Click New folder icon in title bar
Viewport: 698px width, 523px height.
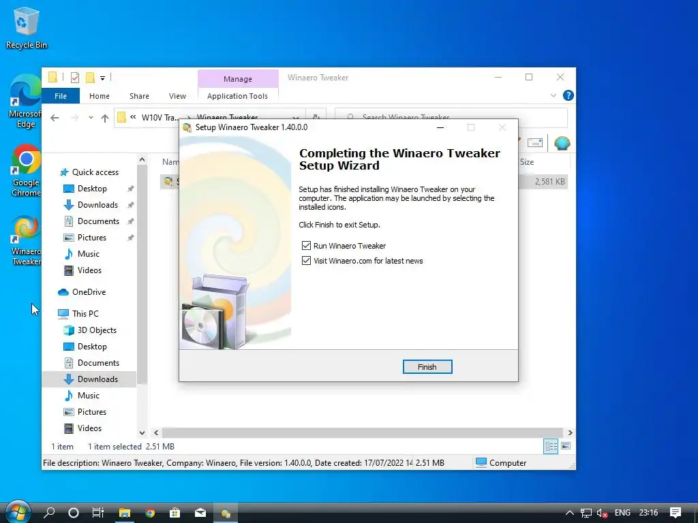91,78
